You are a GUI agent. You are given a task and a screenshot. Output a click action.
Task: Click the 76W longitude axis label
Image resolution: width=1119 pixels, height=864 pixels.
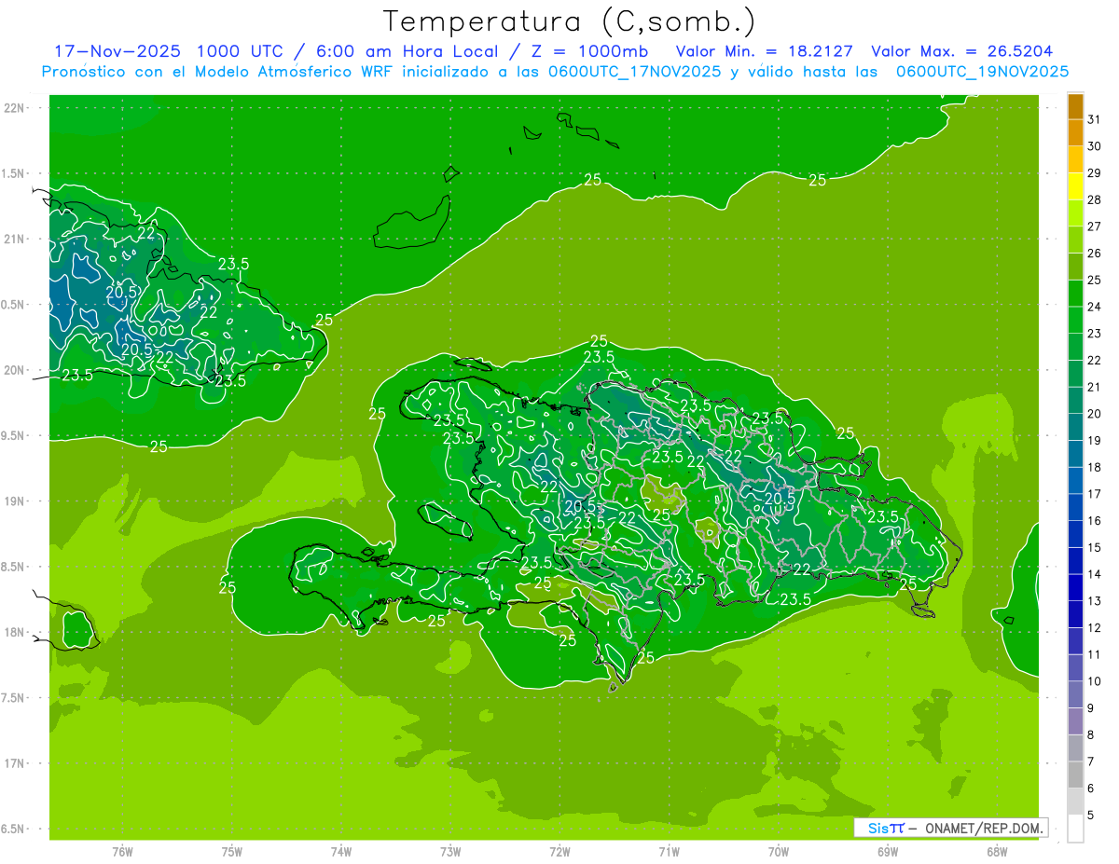(122, 851)
